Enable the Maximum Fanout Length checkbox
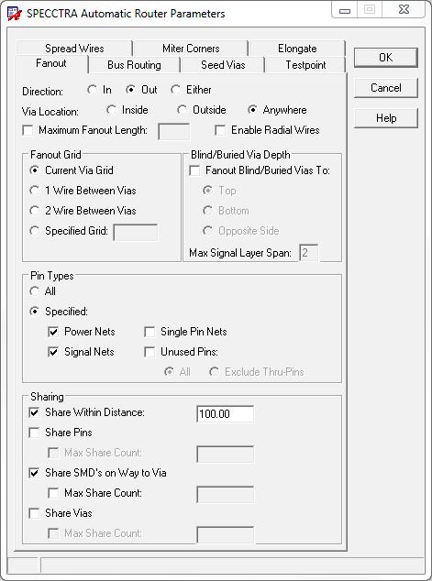Screen dimensions: 432x581 tap(28, 130)
